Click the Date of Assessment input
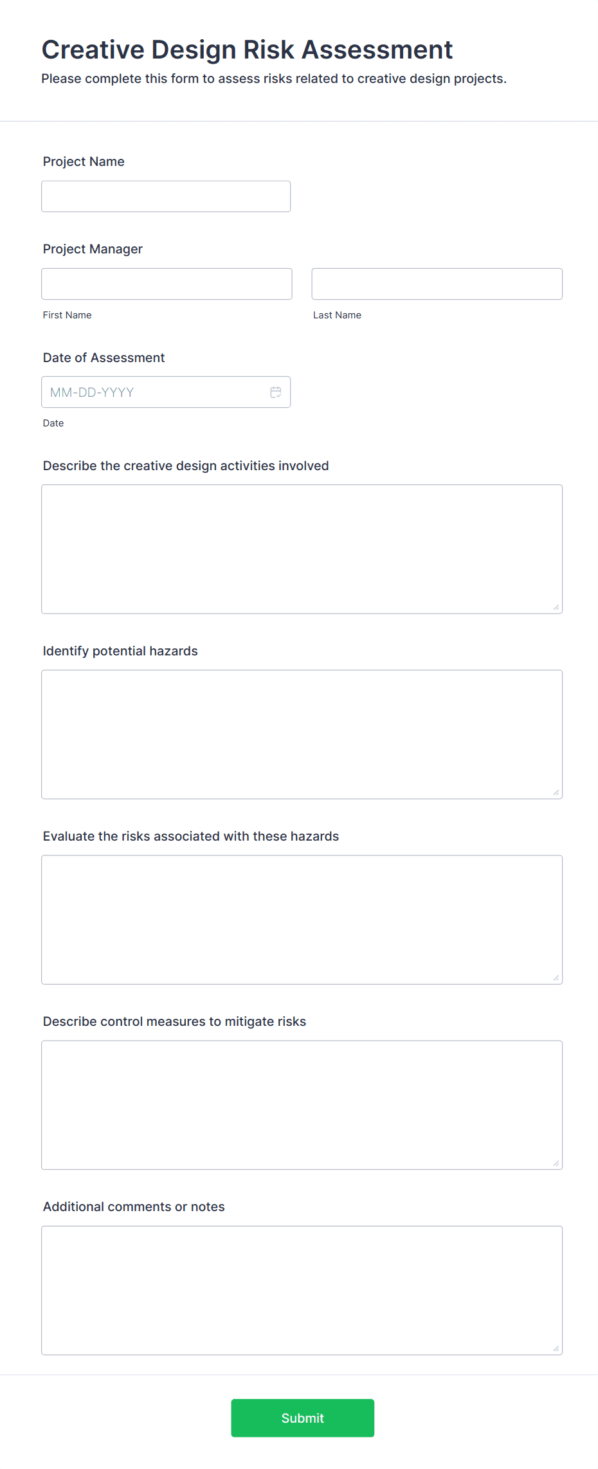The height and width of the screenshot is (1469, 598). point(148,392)
